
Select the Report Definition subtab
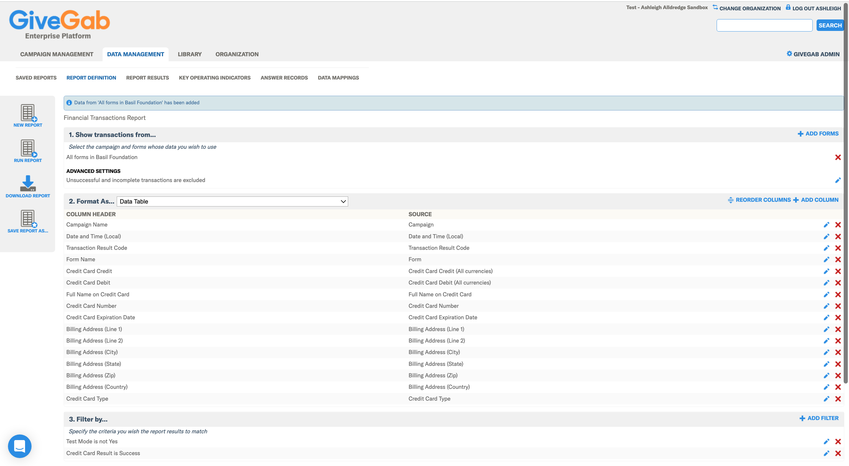[x=91, y=78]
